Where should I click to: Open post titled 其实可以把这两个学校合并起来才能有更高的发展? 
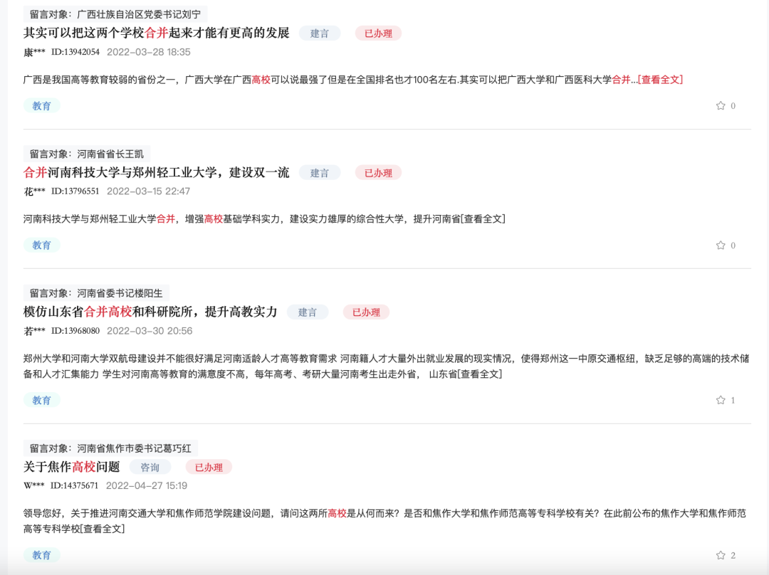(x=156, y=33)
